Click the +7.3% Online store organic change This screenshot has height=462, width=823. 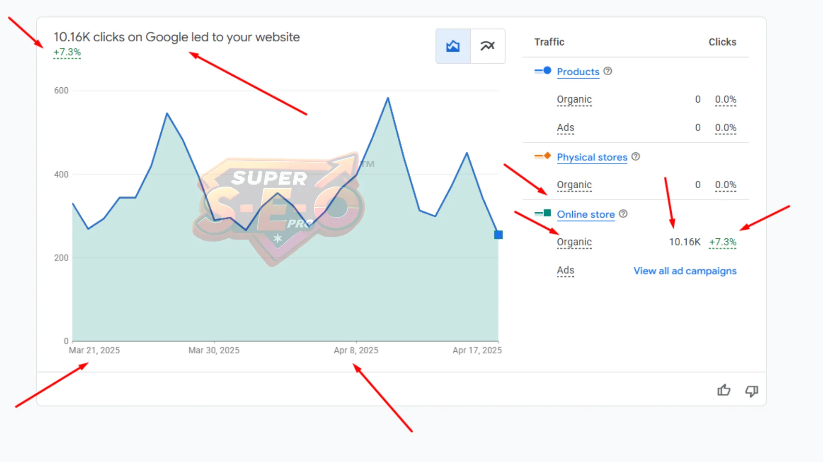coord(722,242)
